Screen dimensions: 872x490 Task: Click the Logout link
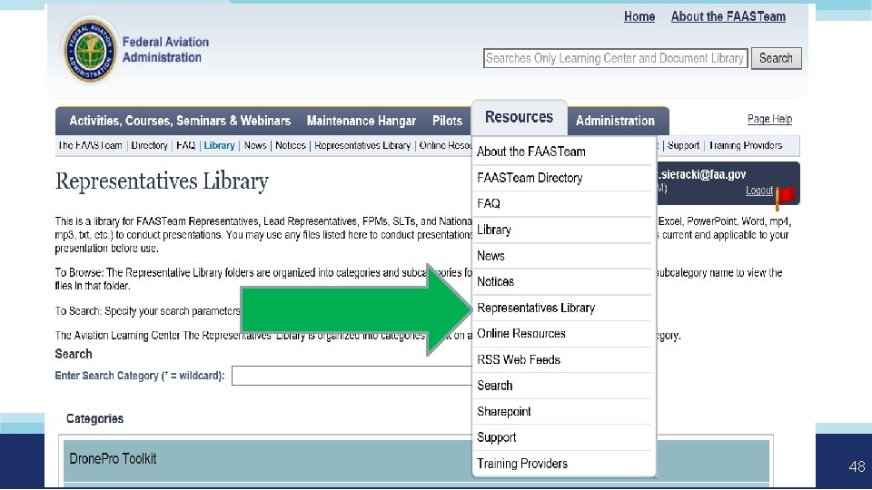coord(759,191)
